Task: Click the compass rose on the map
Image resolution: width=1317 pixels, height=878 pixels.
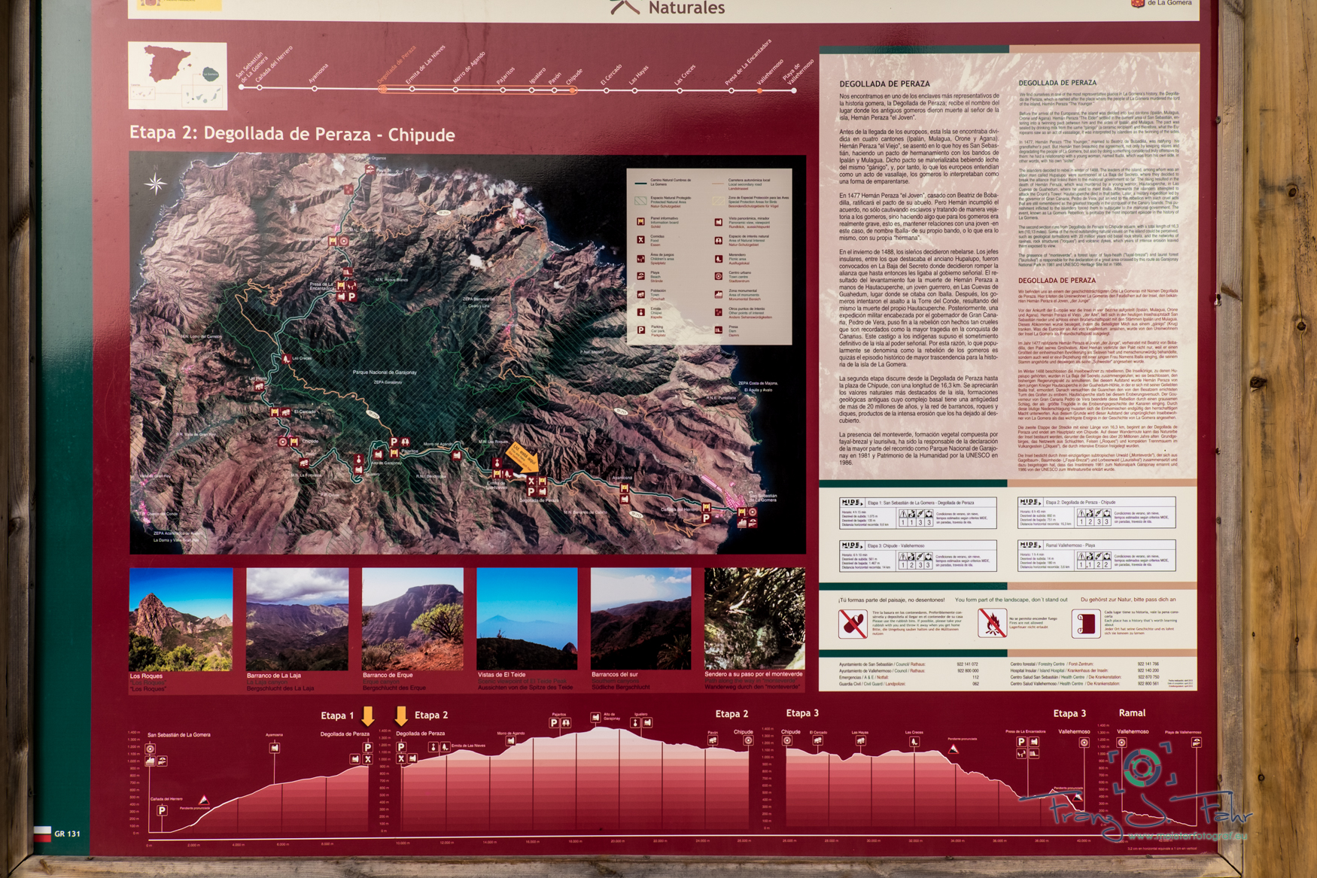Action: coord(156,183)
